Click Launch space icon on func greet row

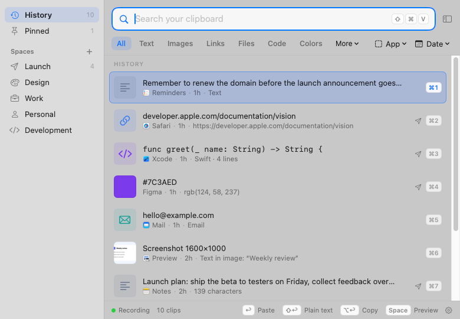pos(418,154)
